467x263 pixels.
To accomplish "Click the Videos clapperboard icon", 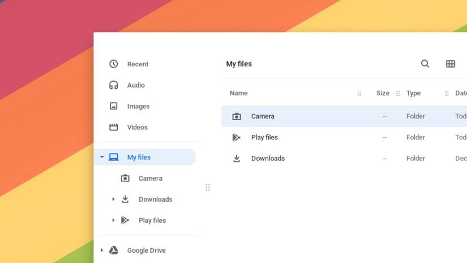I will coord(113,128).
